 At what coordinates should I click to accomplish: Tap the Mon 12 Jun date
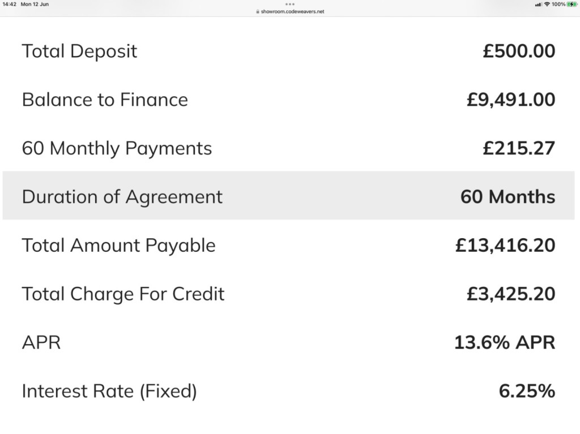(35, 5)
